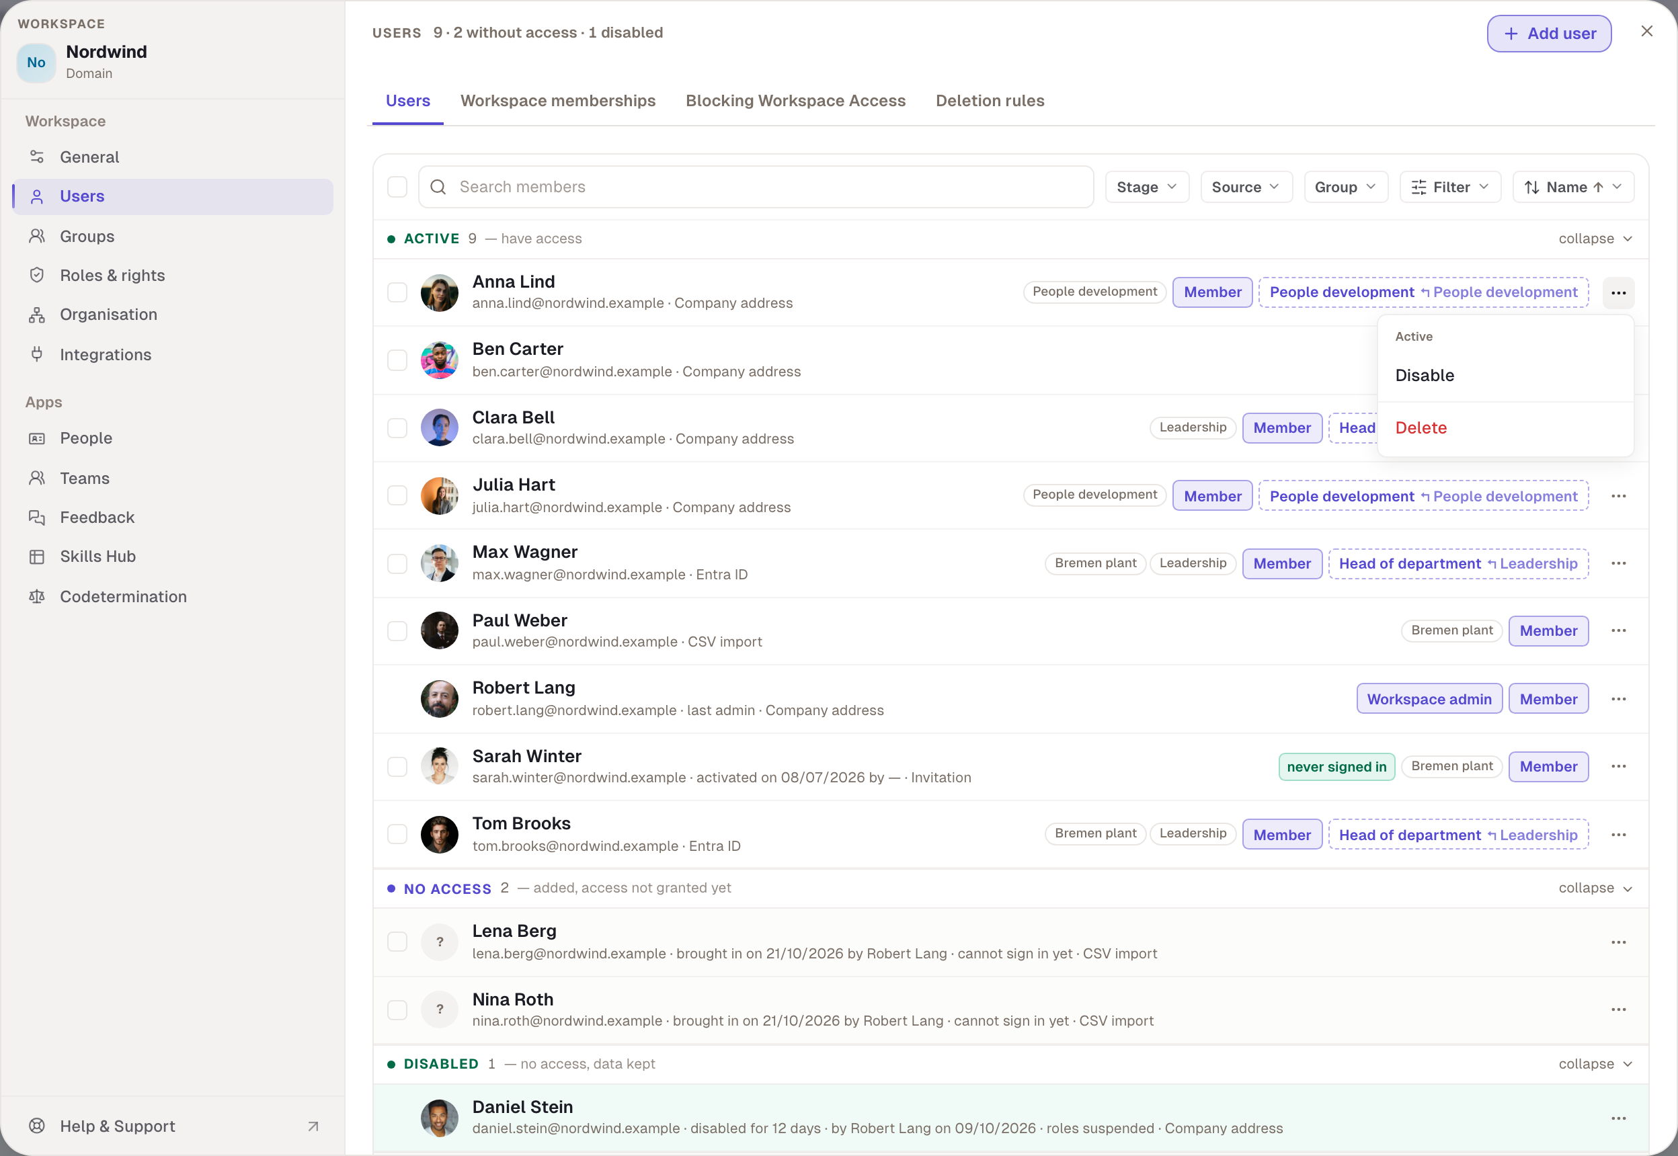
Task: Select the checkbox for Nina Roth
Action: (397, 1009)
